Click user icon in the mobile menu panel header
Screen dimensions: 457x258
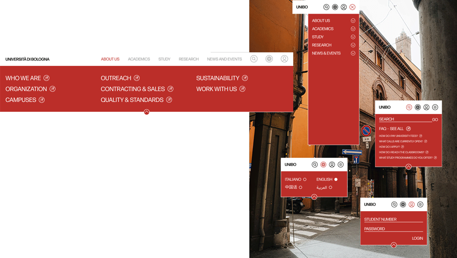[x=344, y=7]
